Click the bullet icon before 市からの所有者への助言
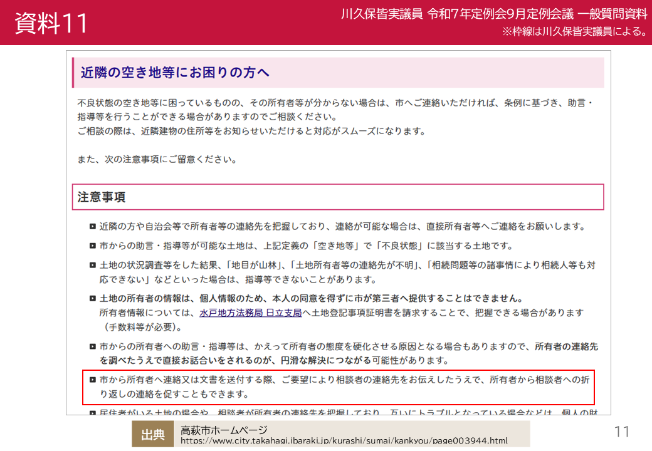 [93, 346]
